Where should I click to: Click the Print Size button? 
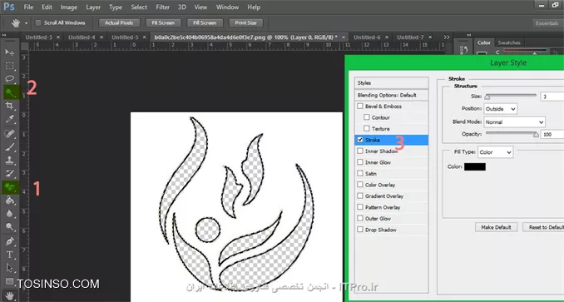tap(246, 23)
